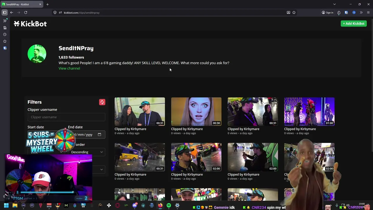
Task: Open the white fan icon in taskbar
Action: (x=109, y=206)
